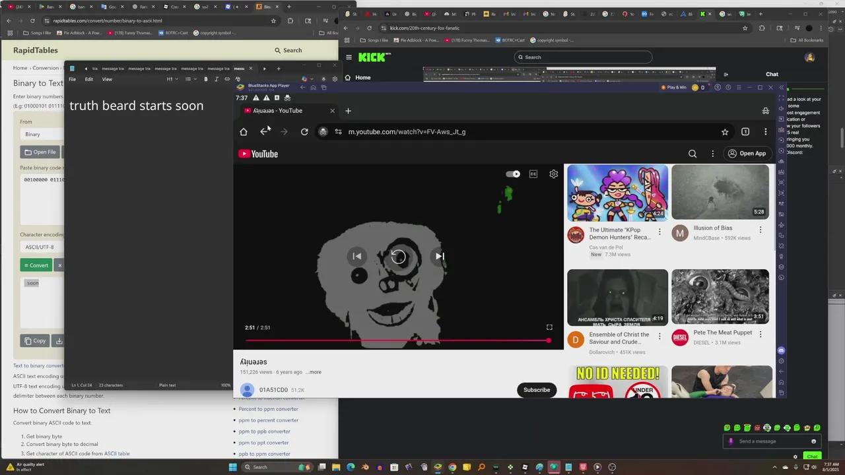Toggle the autoplay switch on the video player

pos(513,174)
